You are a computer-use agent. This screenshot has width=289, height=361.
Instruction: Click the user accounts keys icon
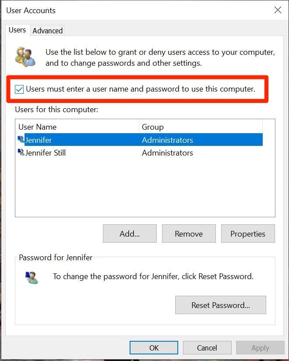click(25, 57)
